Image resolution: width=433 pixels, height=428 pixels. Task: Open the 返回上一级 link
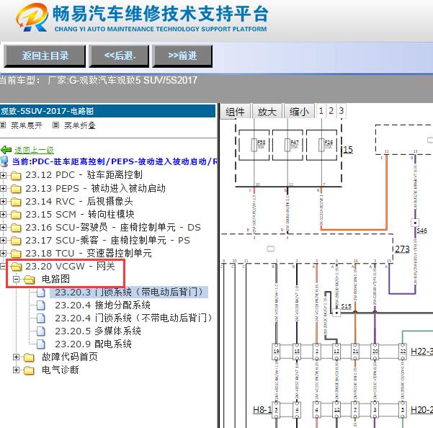click(34, 150)
